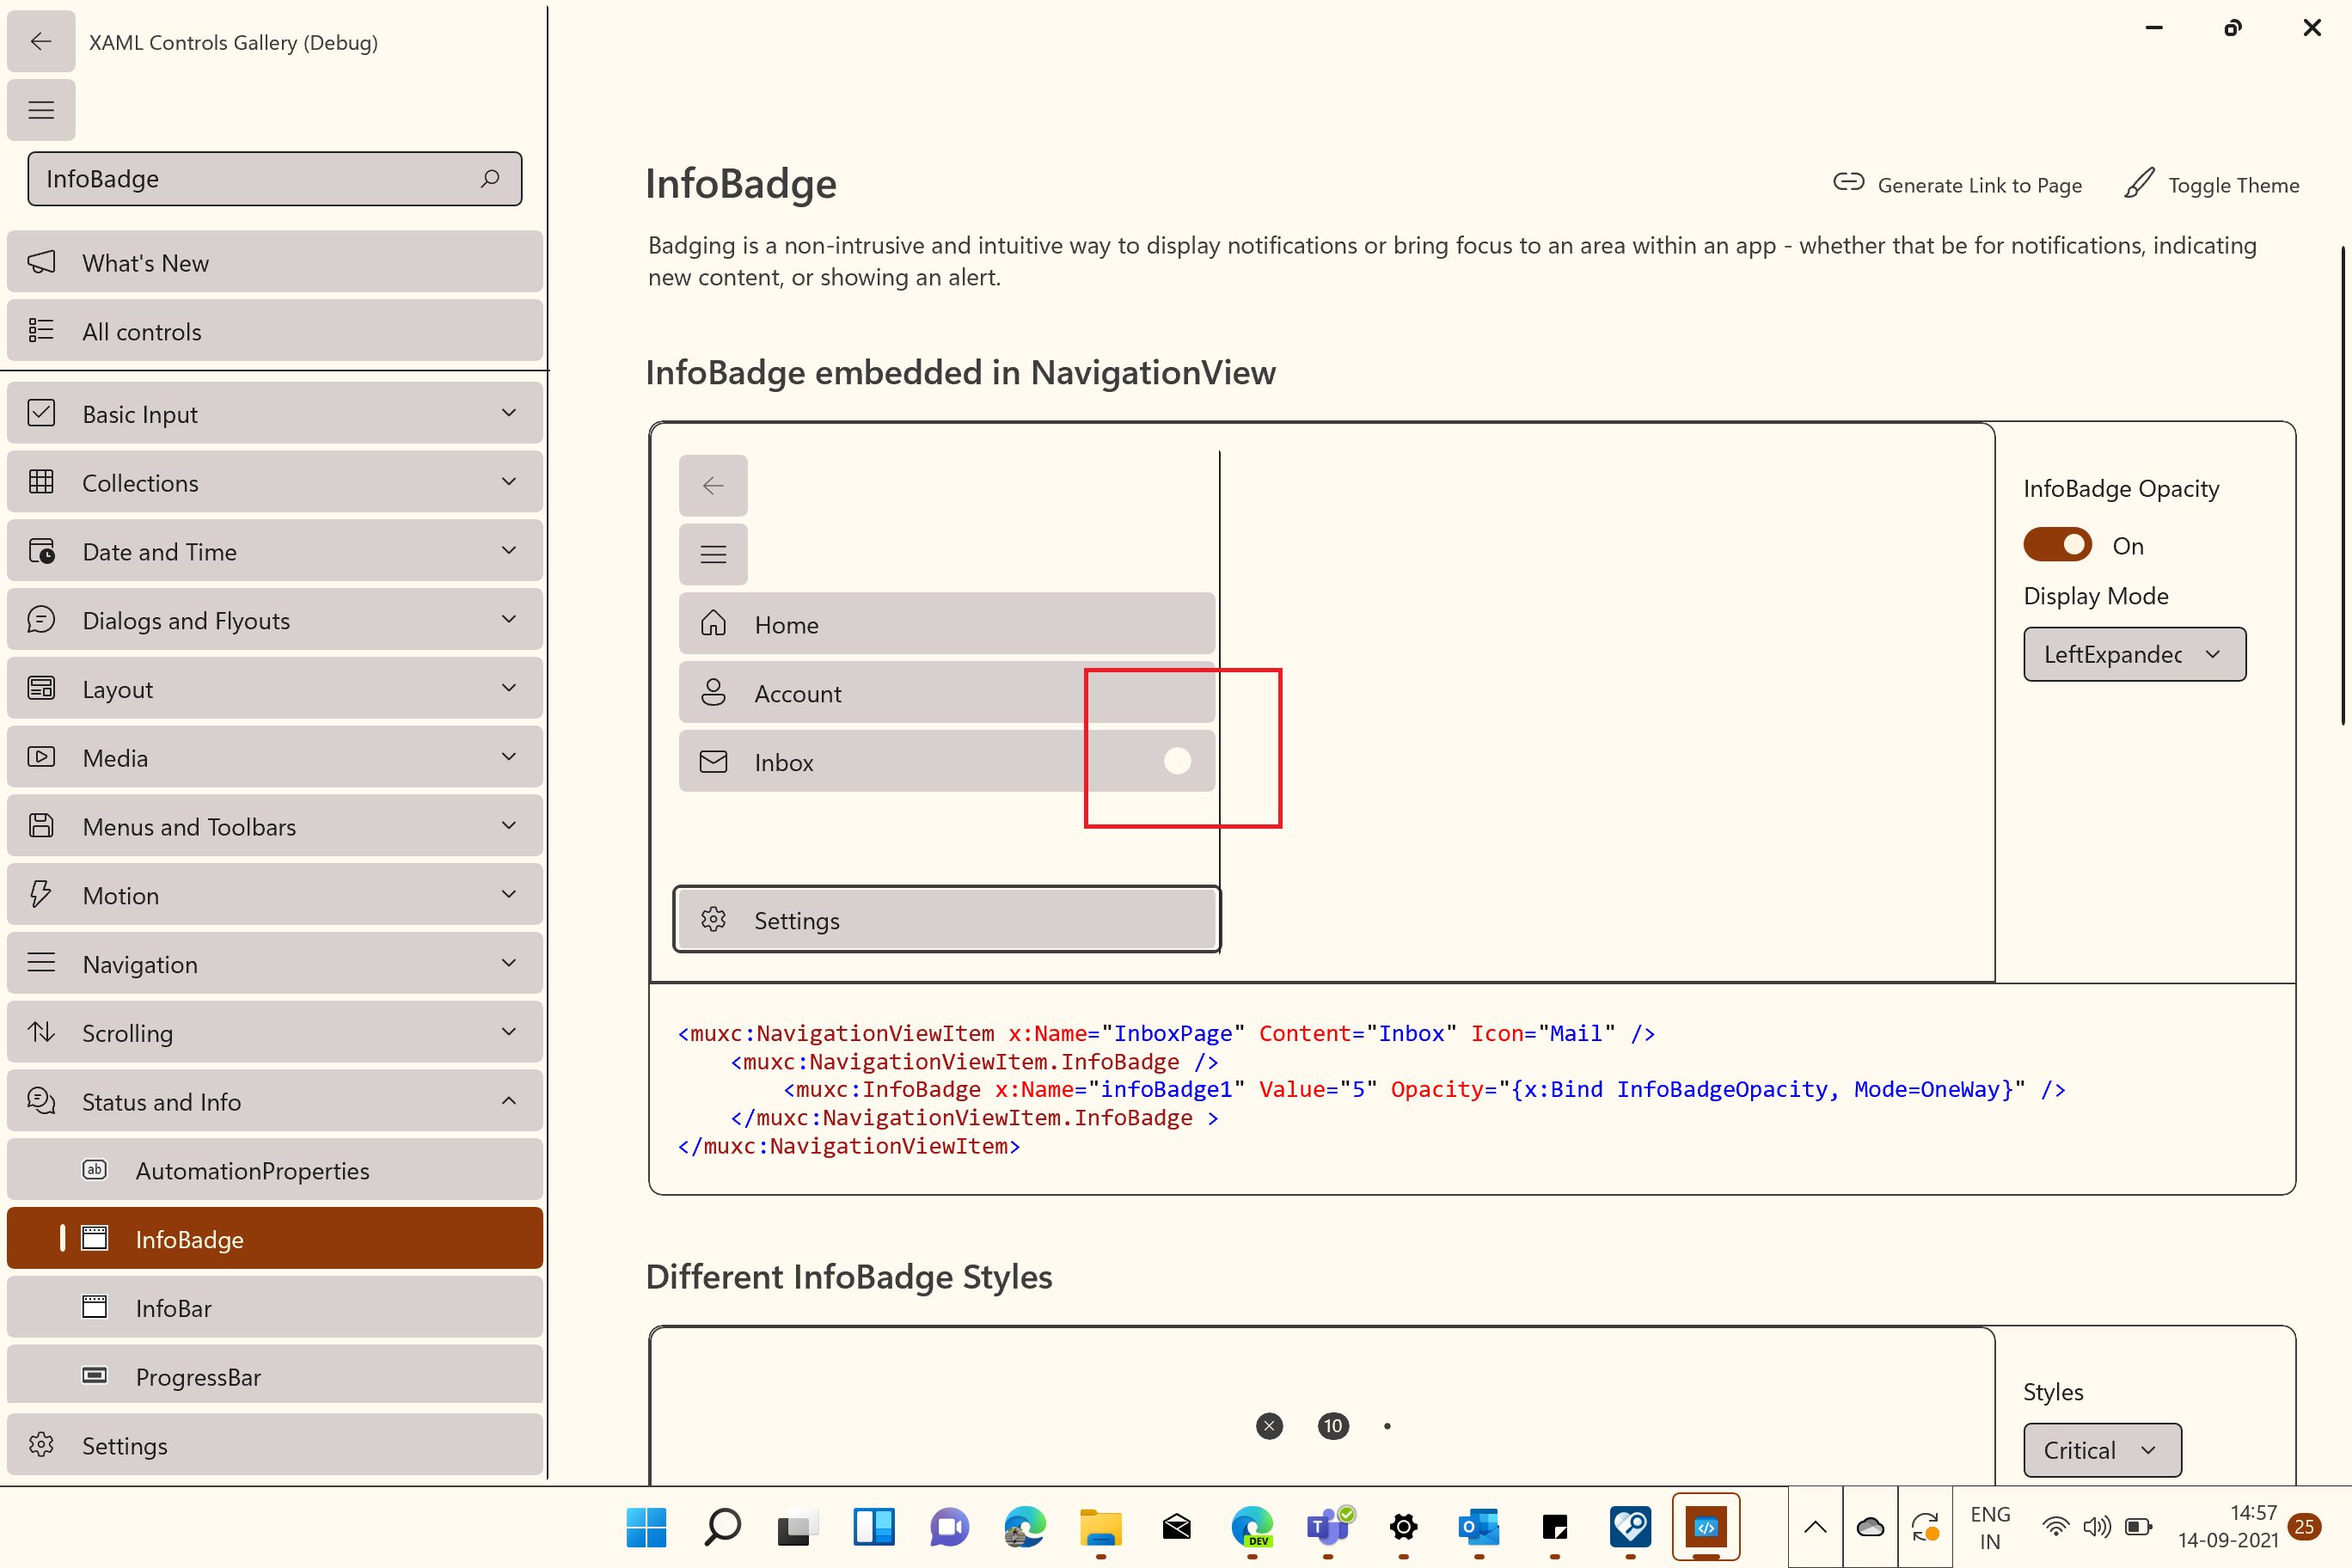Click the back arrow in the sample NavigationView
The image size is (2352, 1568).
coord(713,486)
